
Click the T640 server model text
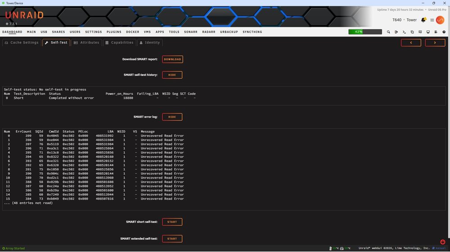point(397,20)
